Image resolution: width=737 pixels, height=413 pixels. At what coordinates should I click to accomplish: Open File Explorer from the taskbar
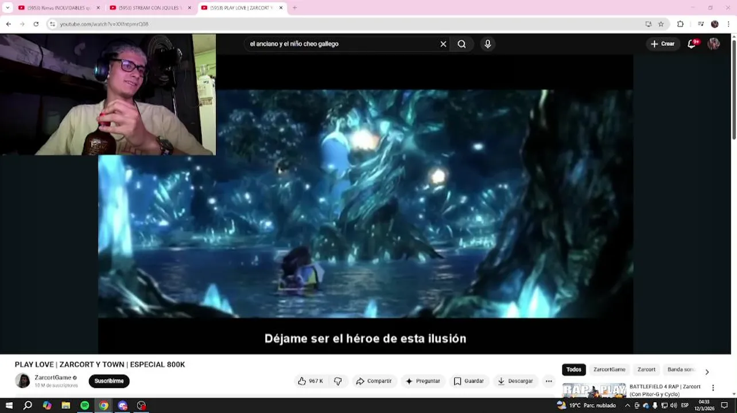66,406
